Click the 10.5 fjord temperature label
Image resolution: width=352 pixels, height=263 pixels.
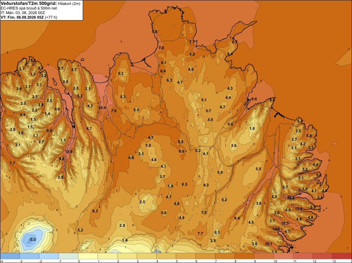pos(291,198)
